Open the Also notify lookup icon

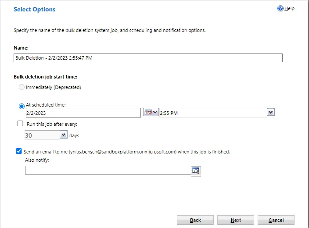click(x=196, y=171)
